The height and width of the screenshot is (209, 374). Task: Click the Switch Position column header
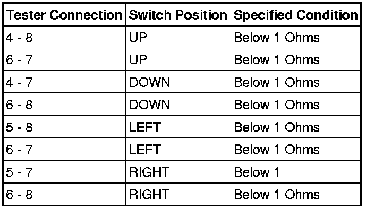pos(178,15)
